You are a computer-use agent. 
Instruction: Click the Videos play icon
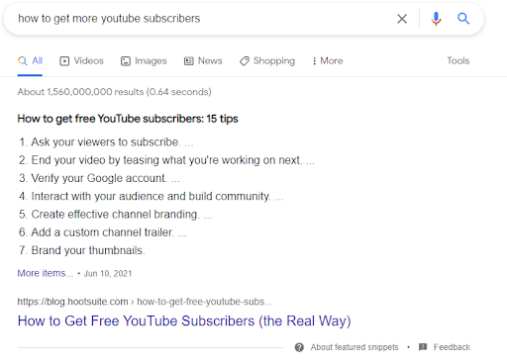coord(64,61)
